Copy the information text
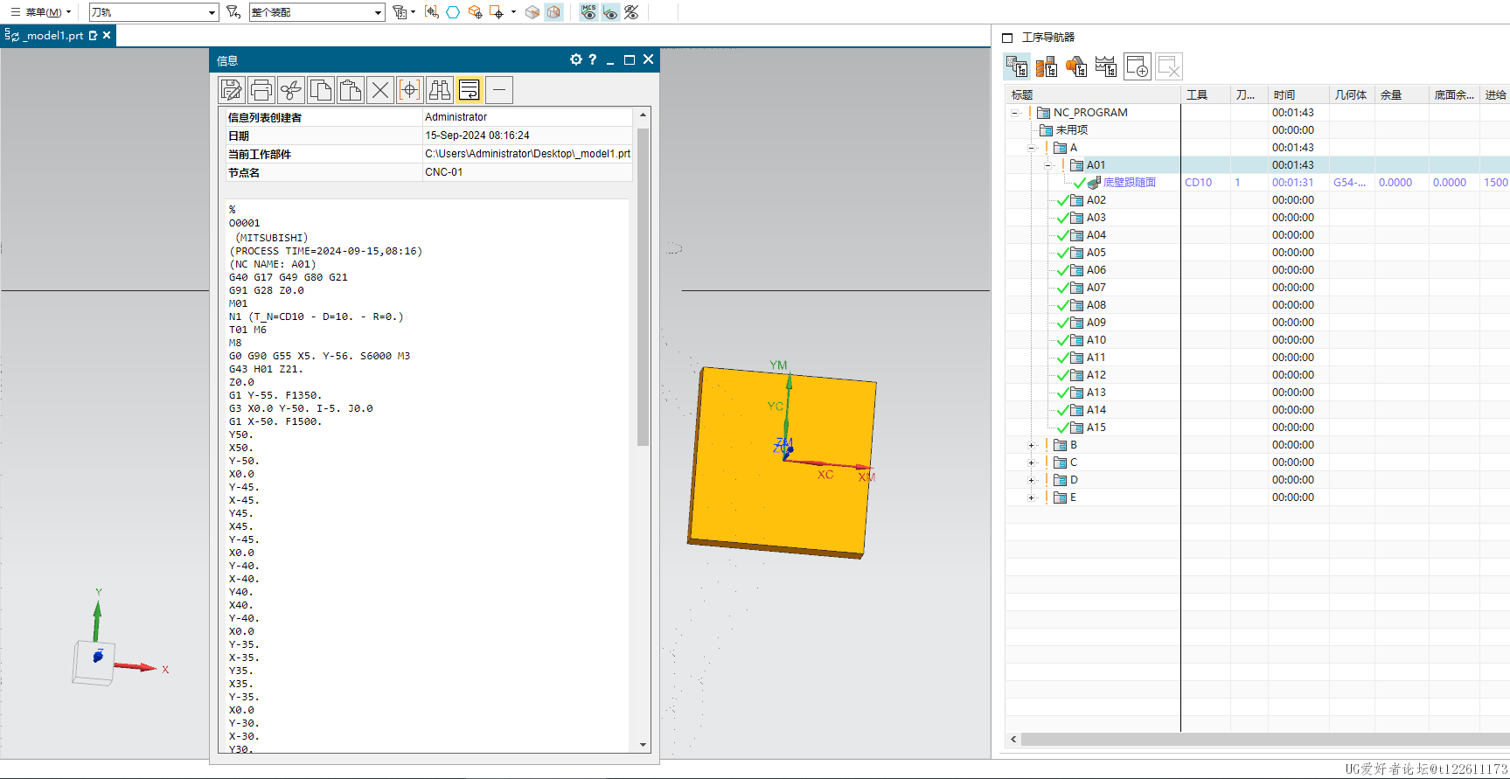Viewport: 1510px width, 779px height. 321,90
